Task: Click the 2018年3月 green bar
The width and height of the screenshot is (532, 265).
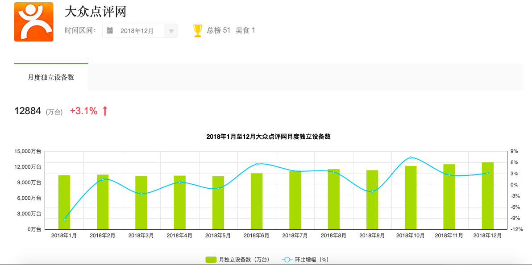Action: [141, 203]
